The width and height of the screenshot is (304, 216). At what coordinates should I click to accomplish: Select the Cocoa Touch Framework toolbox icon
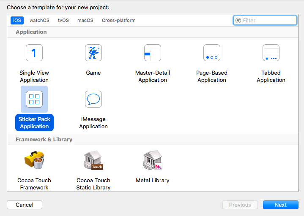coord(34,160)
